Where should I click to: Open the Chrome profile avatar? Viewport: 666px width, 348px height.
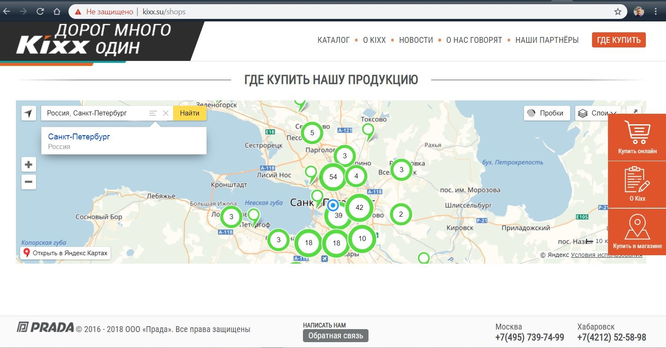pos(639,12)
